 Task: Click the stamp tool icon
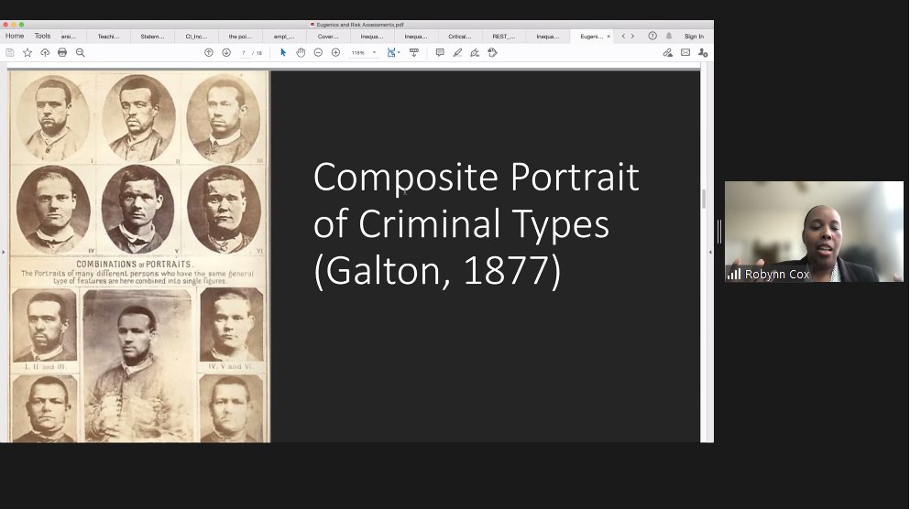click(493, 53)
